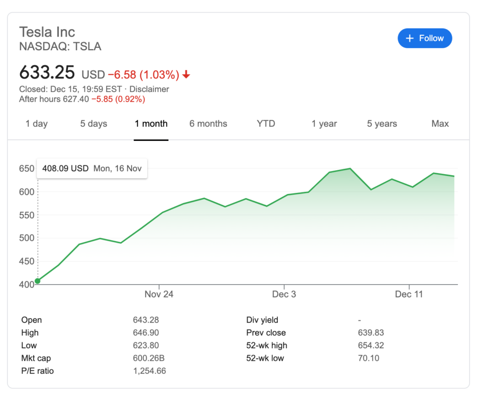494x395 pixels.
Task: Switch to the 1 day tab
Action: 37,124
